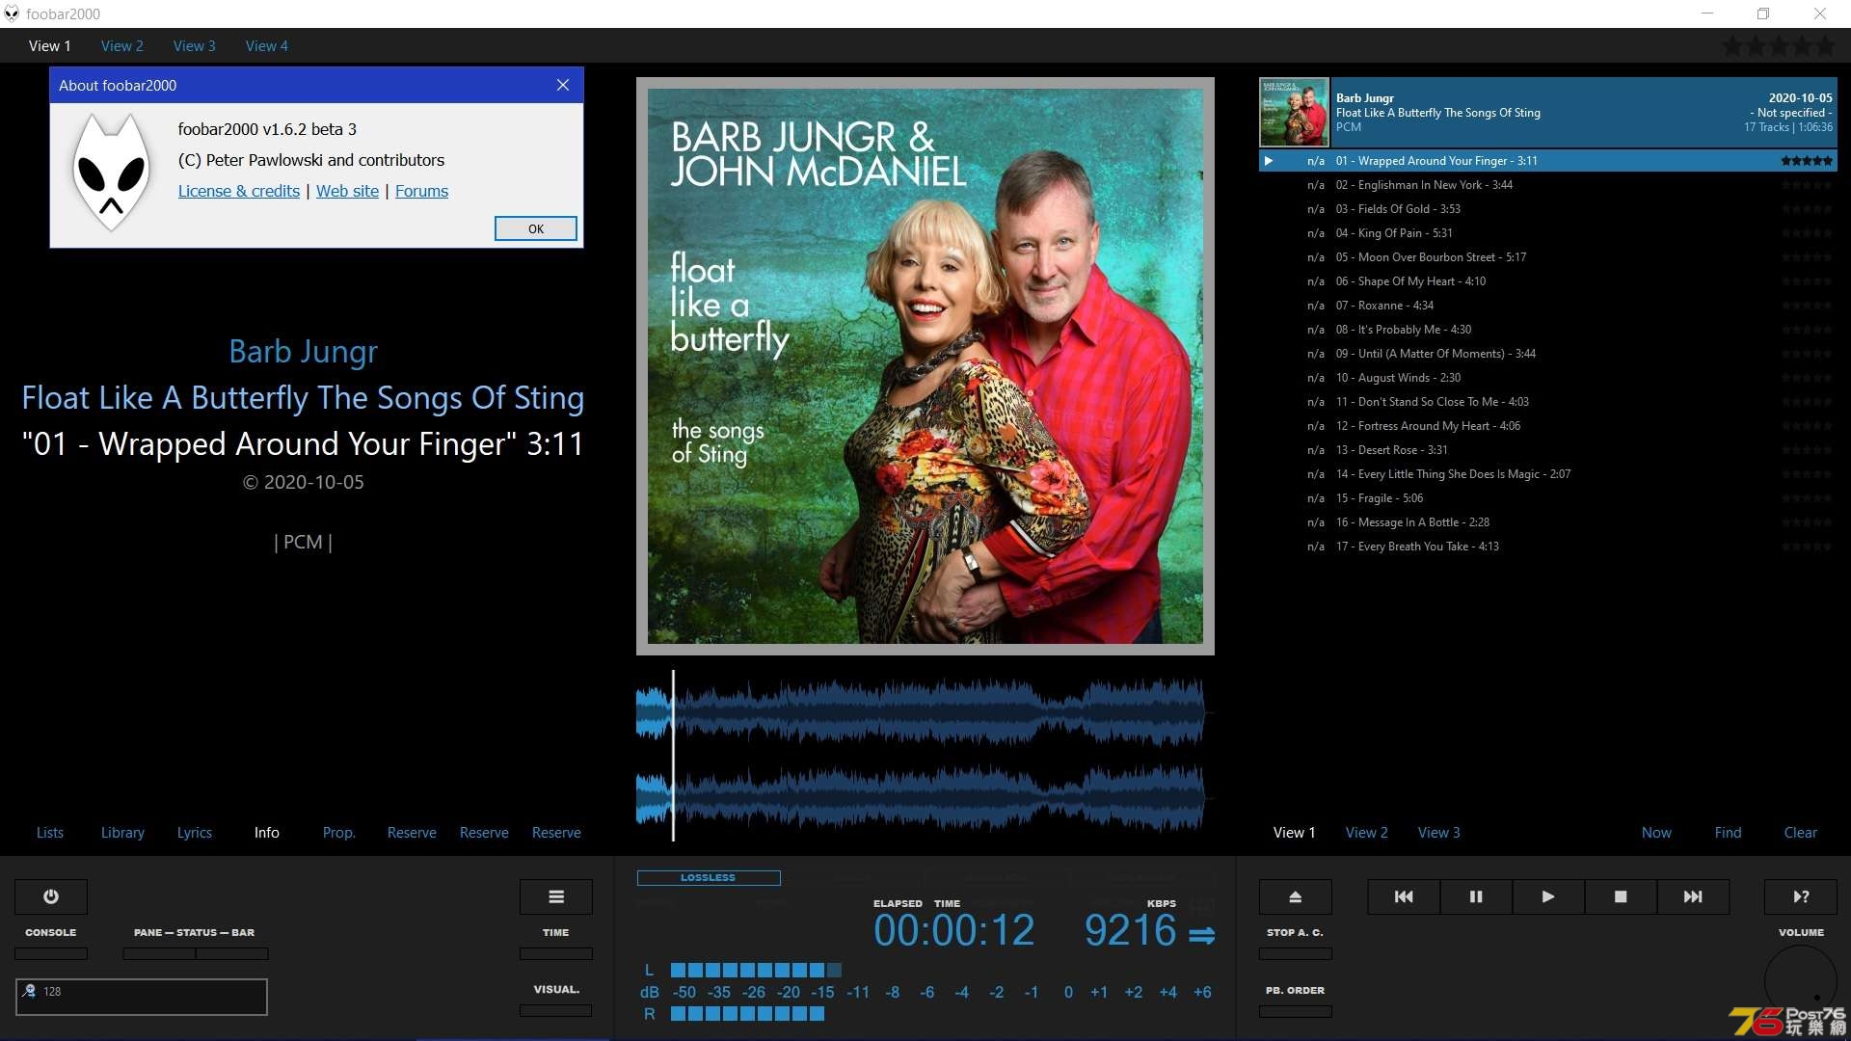The width and height of the screenshot is (1851, 1041).
Task: Select track 05 - Moon Over Bourbon Street
Action: point(1548,257)
